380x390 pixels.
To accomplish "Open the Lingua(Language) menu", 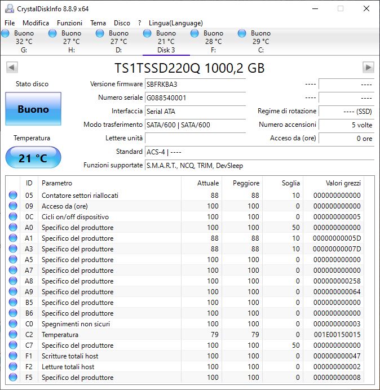I will click(175, 23).
